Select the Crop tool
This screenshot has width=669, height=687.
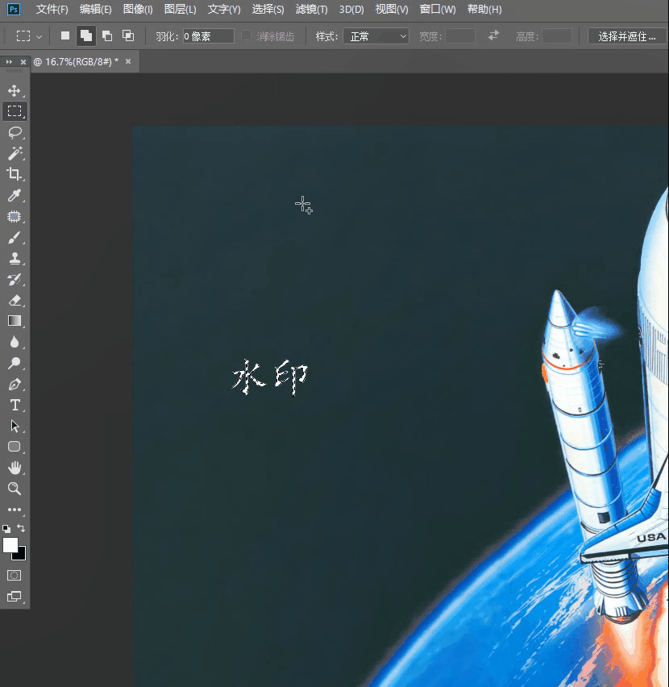point(15,174)
